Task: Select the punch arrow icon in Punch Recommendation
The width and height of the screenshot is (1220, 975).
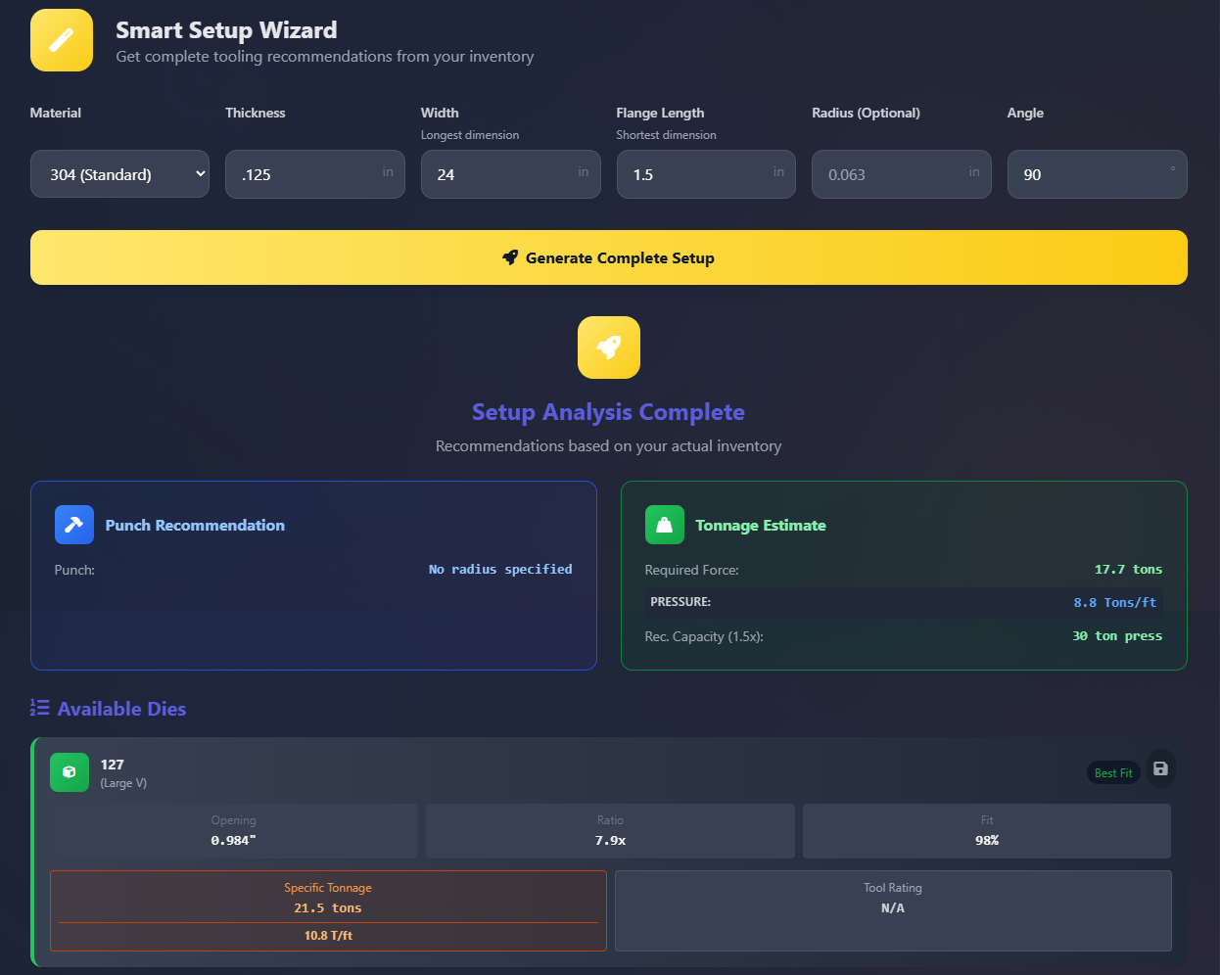Action: [x=73, y=524]
